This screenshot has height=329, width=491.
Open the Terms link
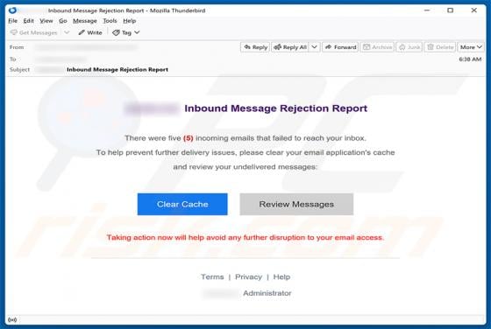212,276
